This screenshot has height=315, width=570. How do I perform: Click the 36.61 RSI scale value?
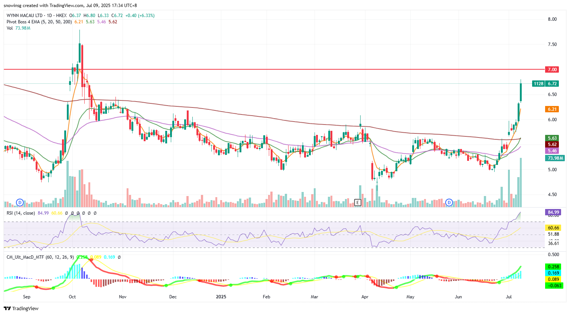[553, 243]
